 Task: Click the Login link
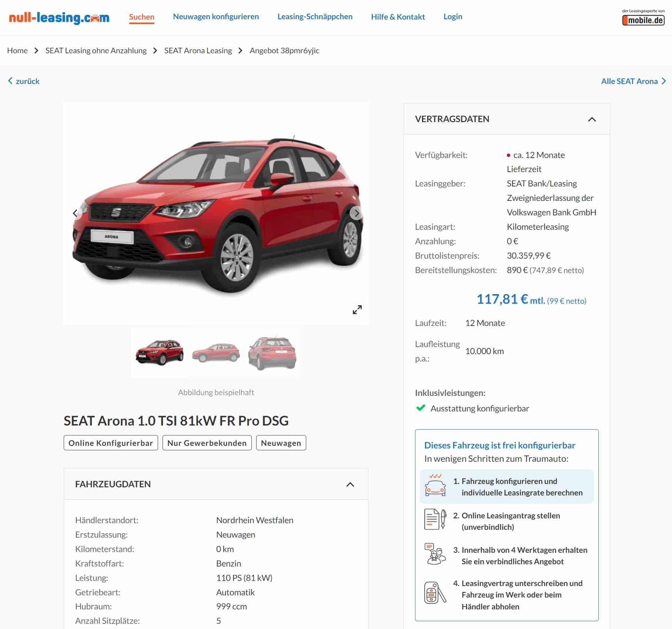[x=453, y=17]
